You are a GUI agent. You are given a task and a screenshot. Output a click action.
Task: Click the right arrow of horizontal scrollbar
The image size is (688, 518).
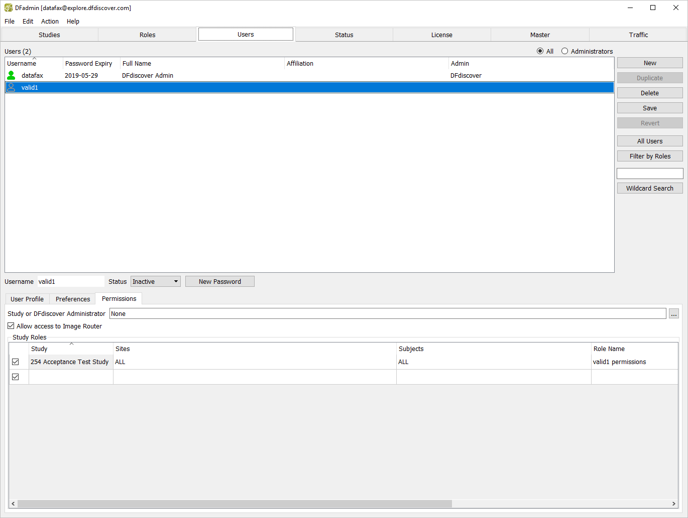point(673,503)
